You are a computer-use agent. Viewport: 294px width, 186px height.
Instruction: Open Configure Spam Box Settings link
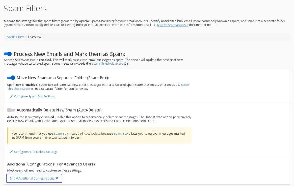(x=34, y=96)
